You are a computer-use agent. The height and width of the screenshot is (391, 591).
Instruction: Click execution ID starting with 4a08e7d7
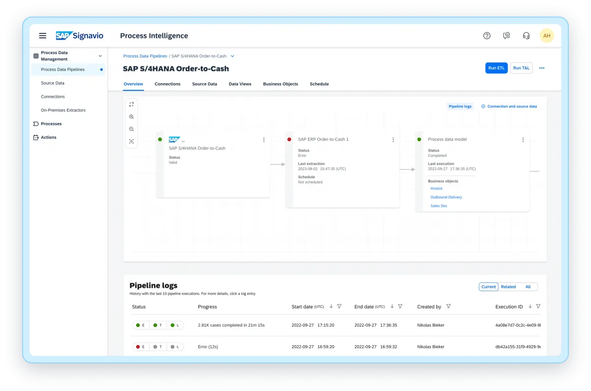click(x=518, y=325)
